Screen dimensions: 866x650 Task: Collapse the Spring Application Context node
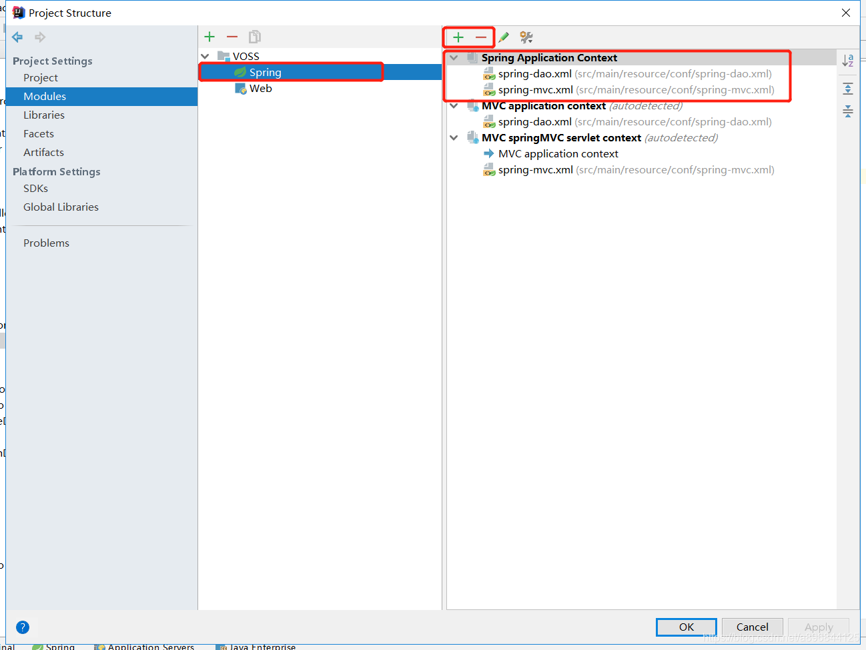coord(454,58)
